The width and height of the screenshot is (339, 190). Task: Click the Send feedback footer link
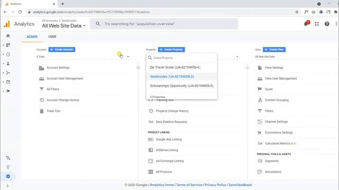[240, 185]
